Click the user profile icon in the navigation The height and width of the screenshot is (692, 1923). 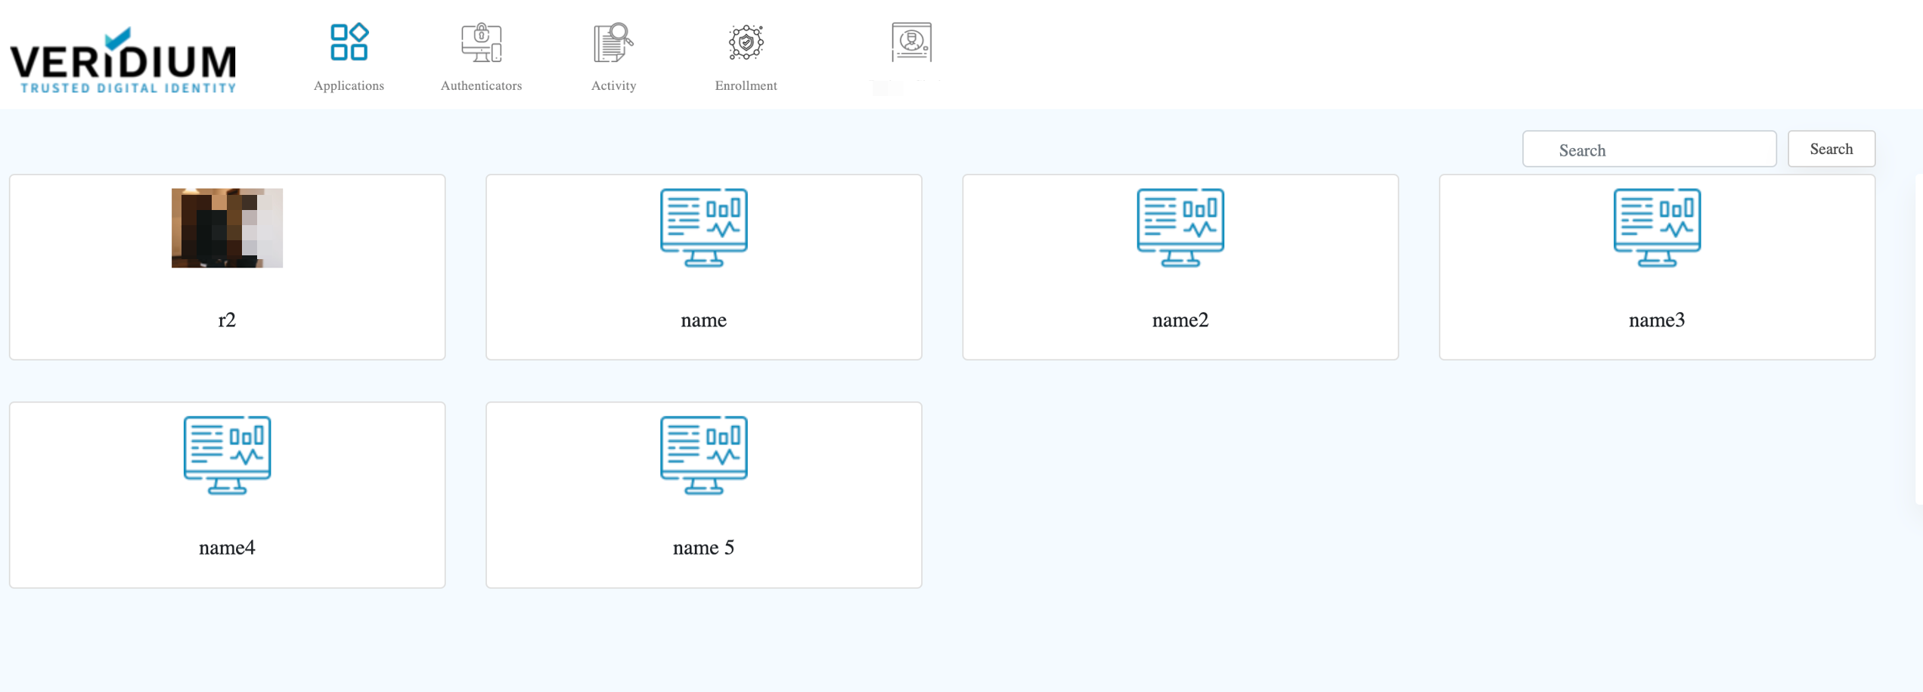pyautogui.click(x=910, y=42)
